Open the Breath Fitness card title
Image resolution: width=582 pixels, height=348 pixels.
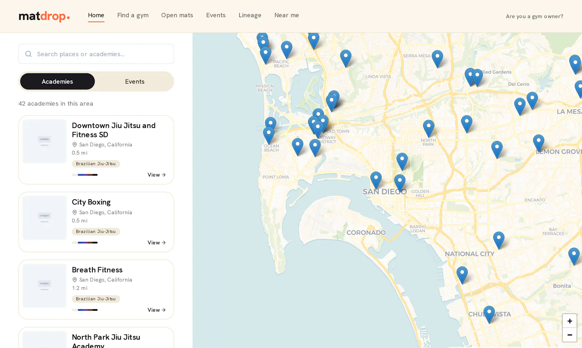(97, 270)
